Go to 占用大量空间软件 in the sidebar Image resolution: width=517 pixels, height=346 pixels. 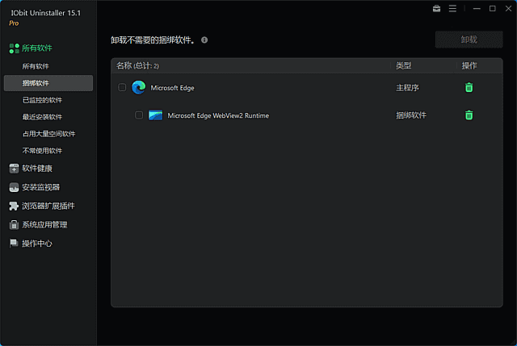click(x=48, y=134)
